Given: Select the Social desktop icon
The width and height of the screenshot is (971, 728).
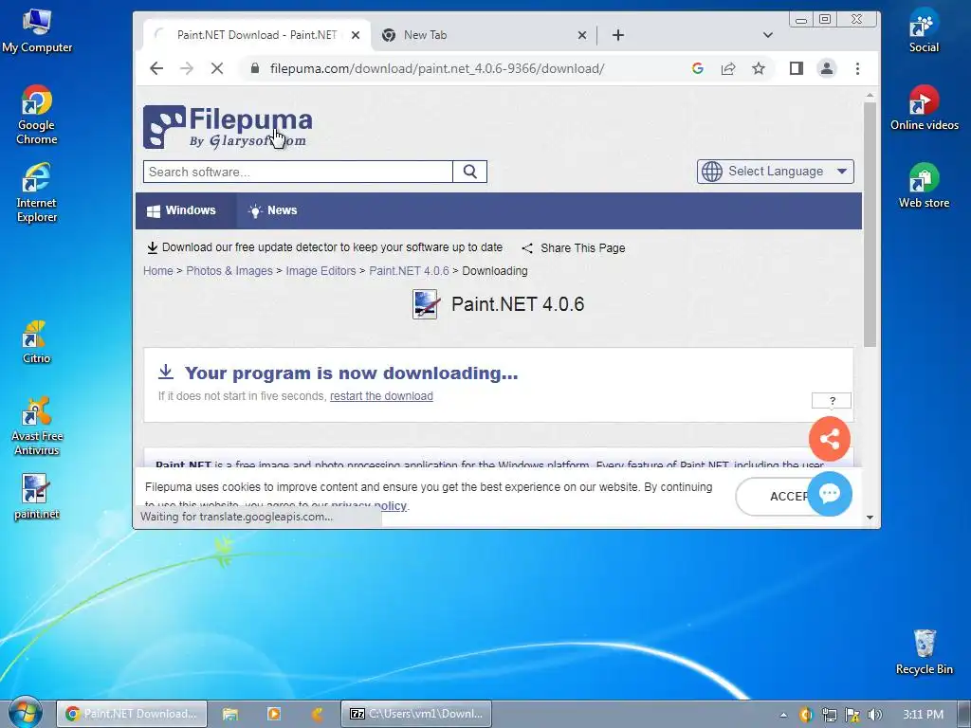Looking at the screenshot, I should click(x=924, y=30).
